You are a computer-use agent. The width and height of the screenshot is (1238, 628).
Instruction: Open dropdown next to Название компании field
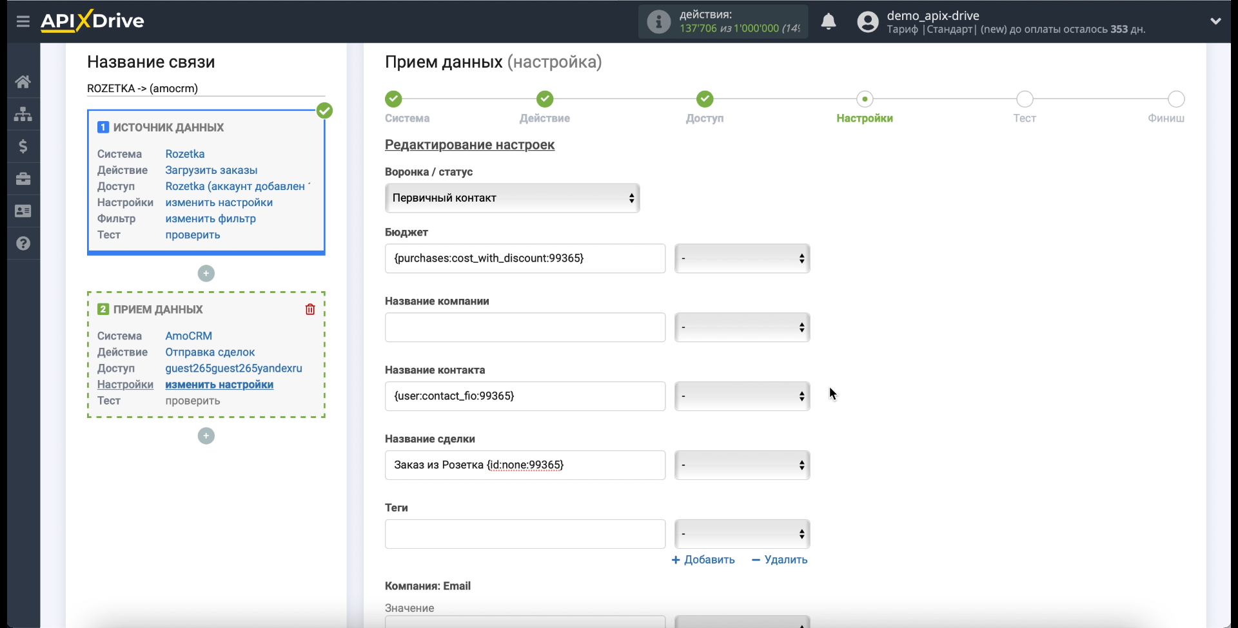point(742,327)
